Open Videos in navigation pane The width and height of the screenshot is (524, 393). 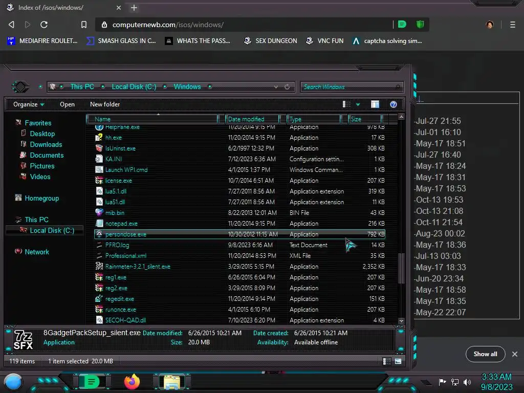(x=40, y=177)
